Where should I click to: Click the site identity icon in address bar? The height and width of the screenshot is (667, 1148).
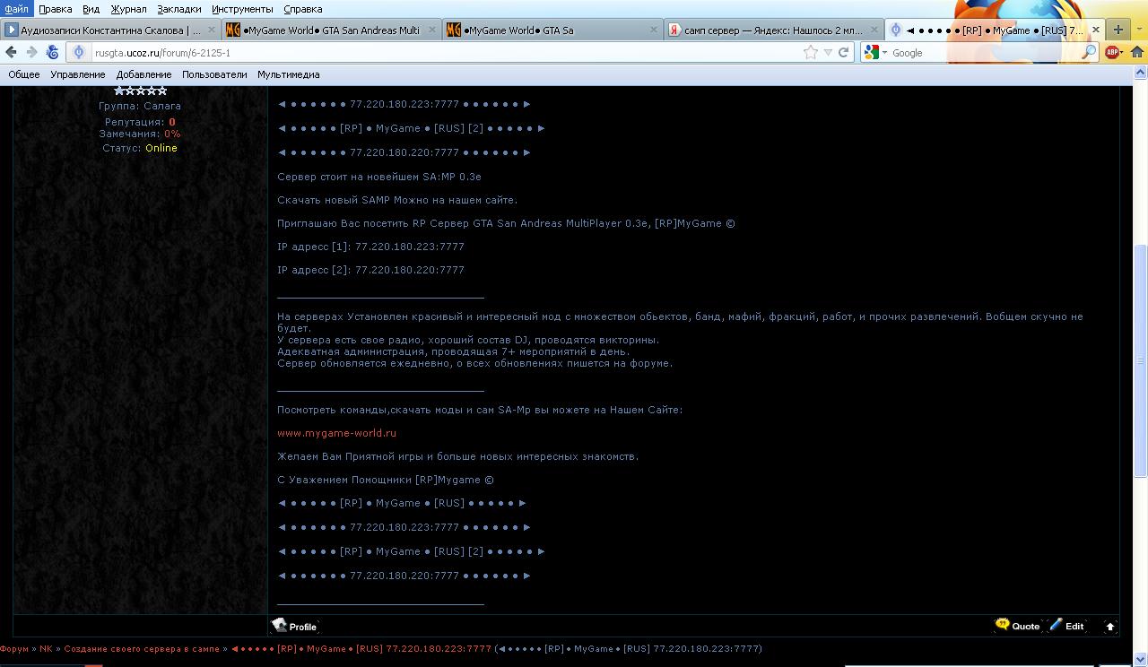[79, 53]
